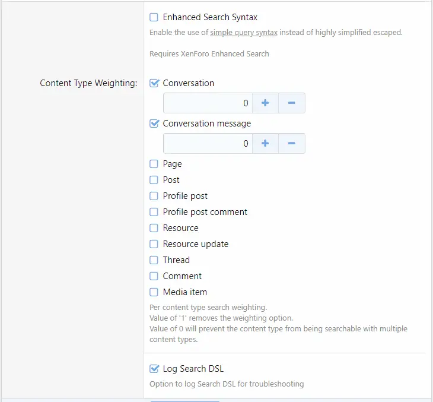Image resolution: width=433 pixels, height=402 pixels.
Task: Uncheck the Conversation message checkbox
Action: point(154,124)
